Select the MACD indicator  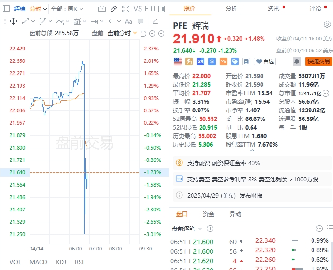(x=38, y=262)
